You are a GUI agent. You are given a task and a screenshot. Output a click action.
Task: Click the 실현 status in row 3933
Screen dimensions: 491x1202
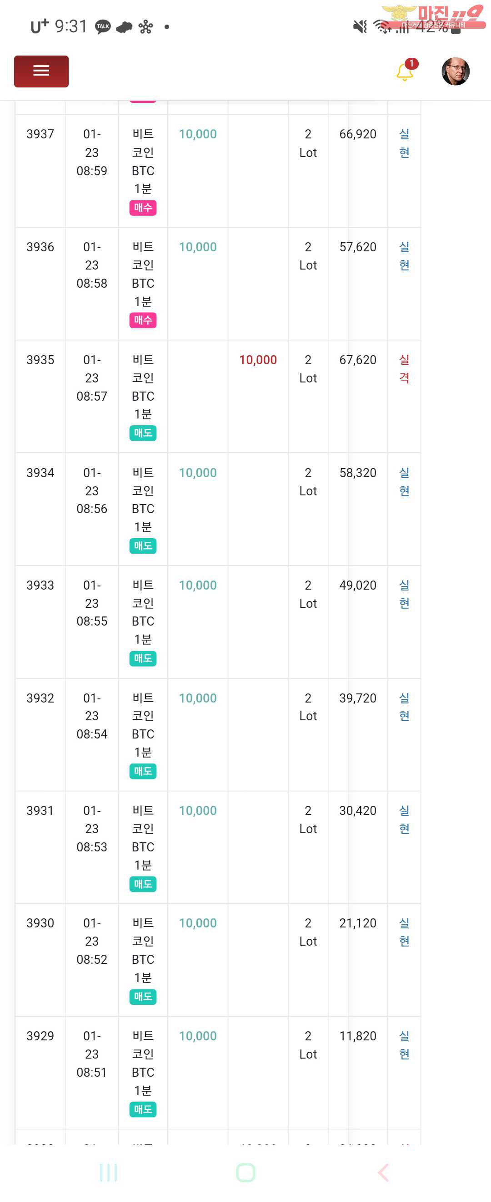404,594
